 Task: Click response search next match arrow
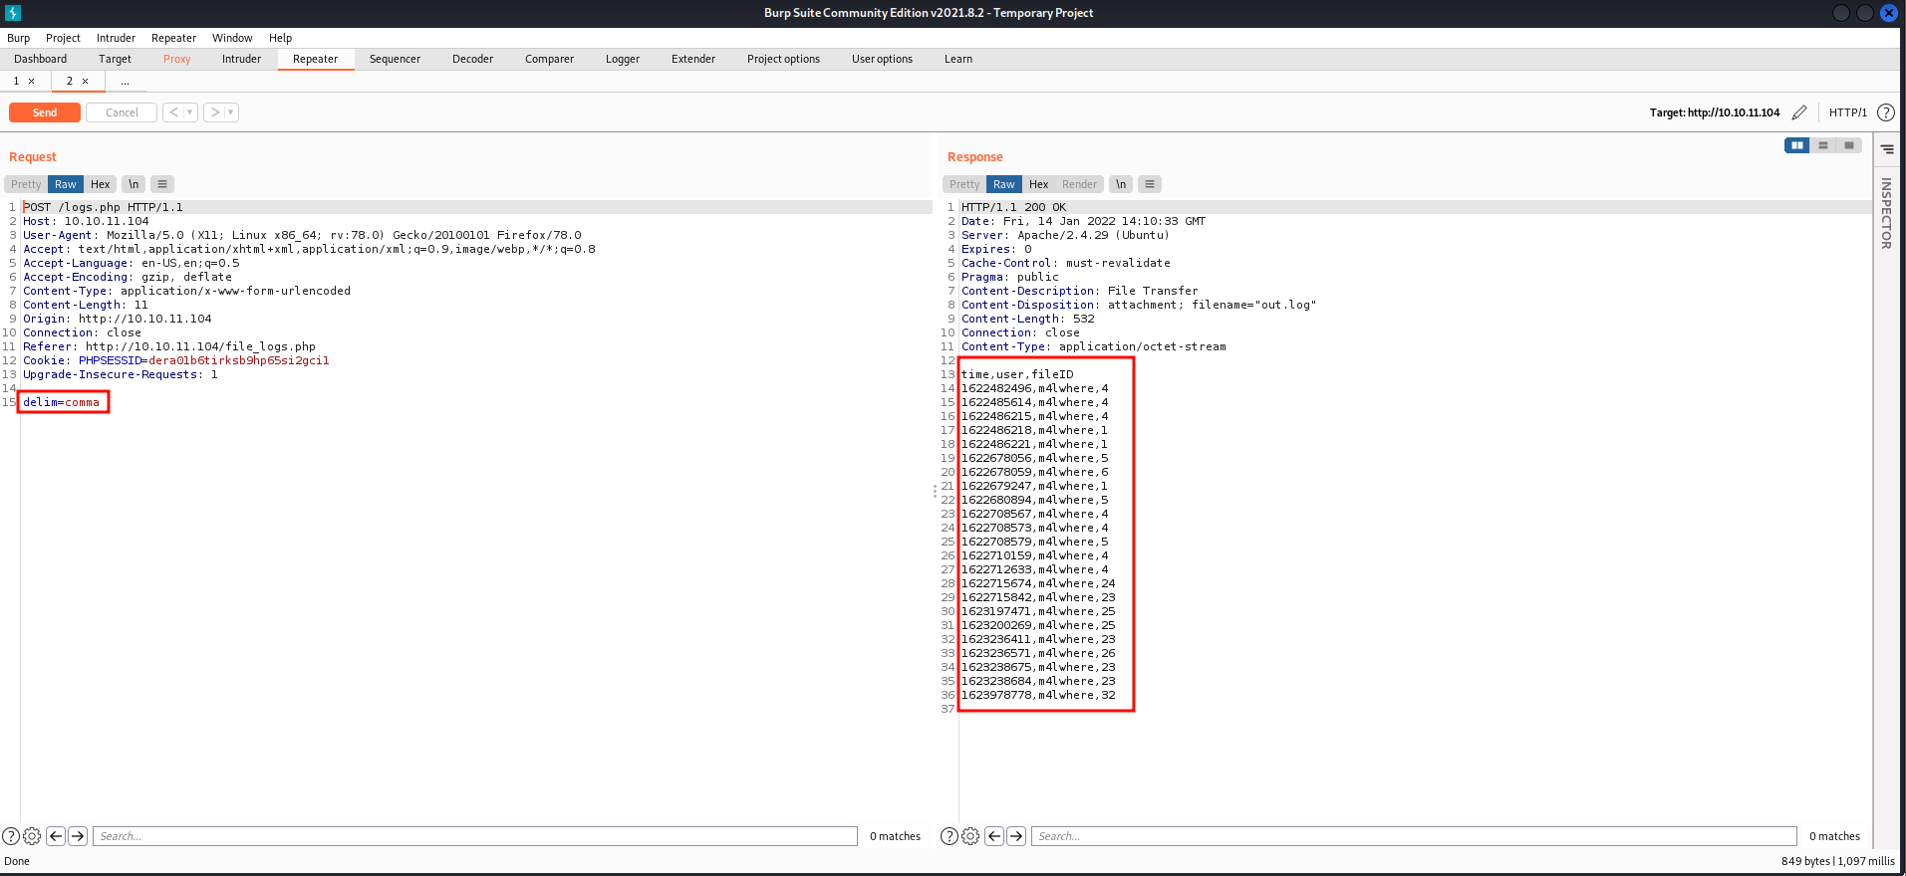click(1016, 836)
